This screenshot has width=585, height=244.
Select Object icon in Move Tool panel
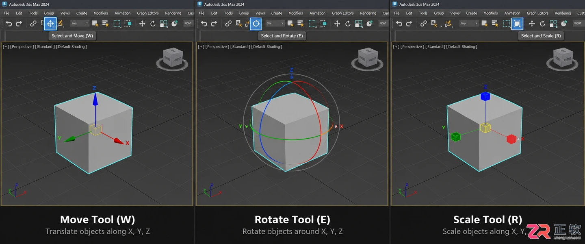[x=95, y=24]
